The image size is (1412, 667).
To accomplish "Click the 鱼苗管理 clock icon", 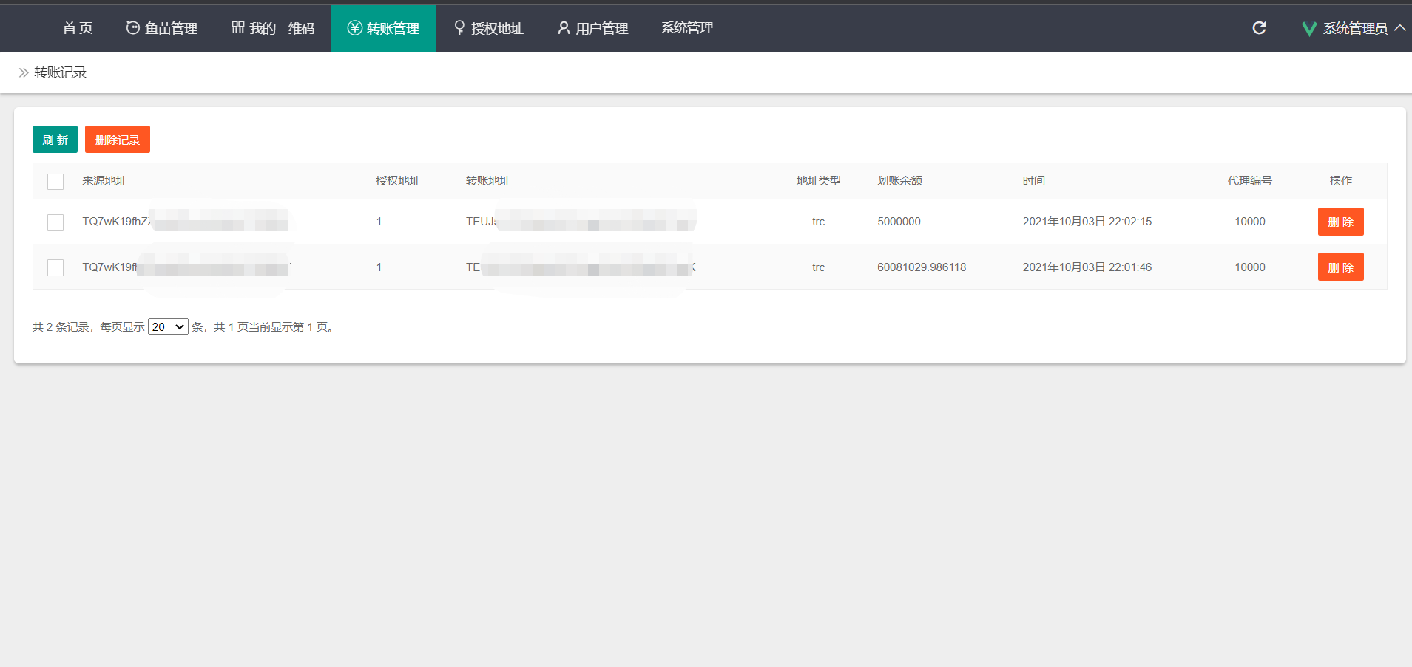I will pyautogui.click(x=132, y=28).
